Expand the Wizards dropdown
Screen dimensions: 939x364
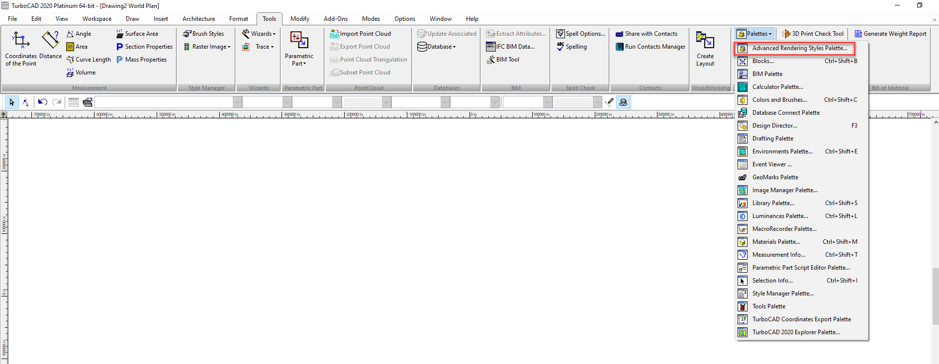259,34
